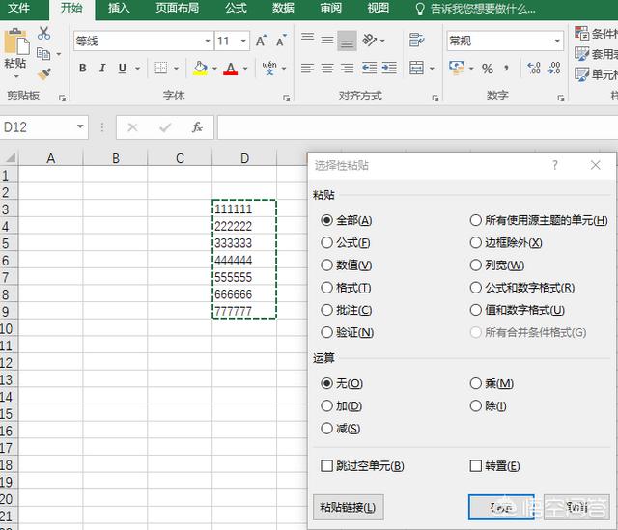
Task: Select the 全部(A) paste option
Action: tap(347, 220)
